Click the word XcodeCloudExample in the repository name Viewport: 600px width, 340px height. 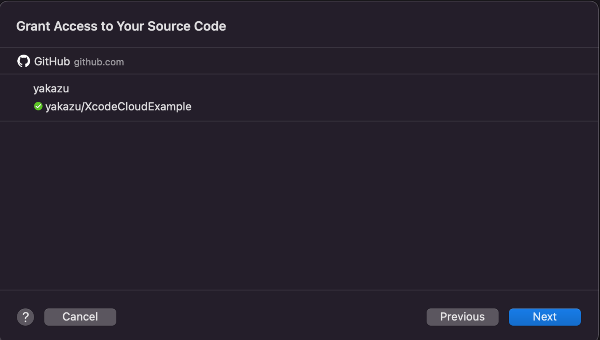pos(138,106)
